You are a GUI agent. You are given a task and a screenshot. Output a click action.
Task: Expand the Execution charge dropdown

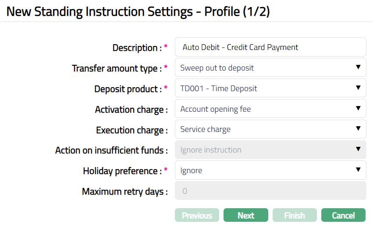point(270,129)
